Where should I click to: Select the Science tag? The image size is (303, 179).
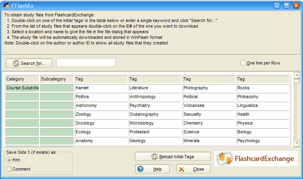[x=209, y=132]
